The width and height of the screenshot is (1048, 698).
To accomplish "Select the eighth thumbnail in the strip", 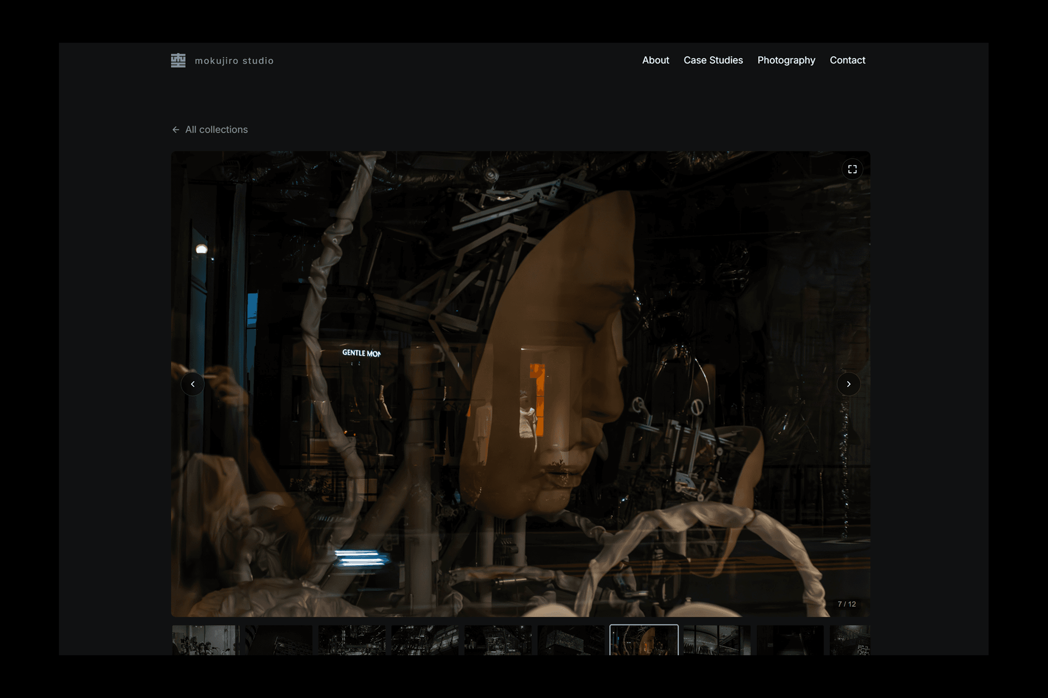I will pos(717,640).
